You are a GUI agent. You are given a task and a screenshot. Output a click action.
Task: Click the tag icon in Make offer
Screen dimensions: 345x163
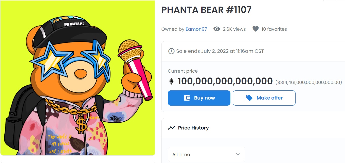point(249,98)
